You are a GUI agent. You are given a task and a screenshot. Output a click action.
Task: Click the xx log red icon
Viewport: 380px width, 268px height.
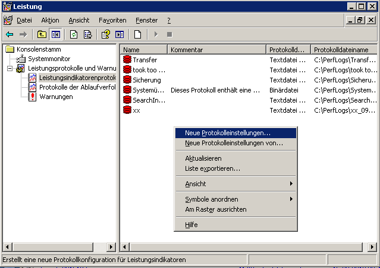click(127, 110)
